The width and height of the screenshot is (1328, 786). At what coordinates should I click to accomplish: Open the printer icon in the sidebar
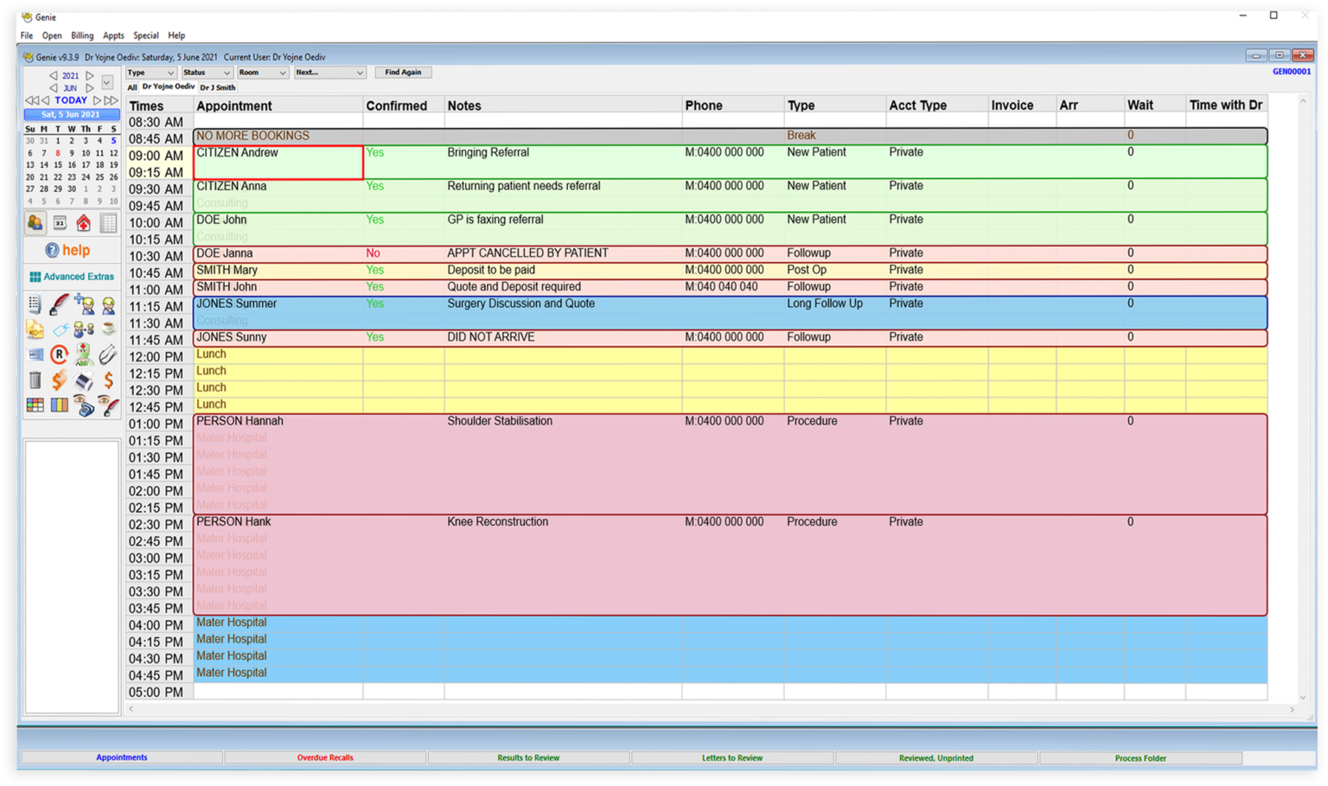click(84, 379)
